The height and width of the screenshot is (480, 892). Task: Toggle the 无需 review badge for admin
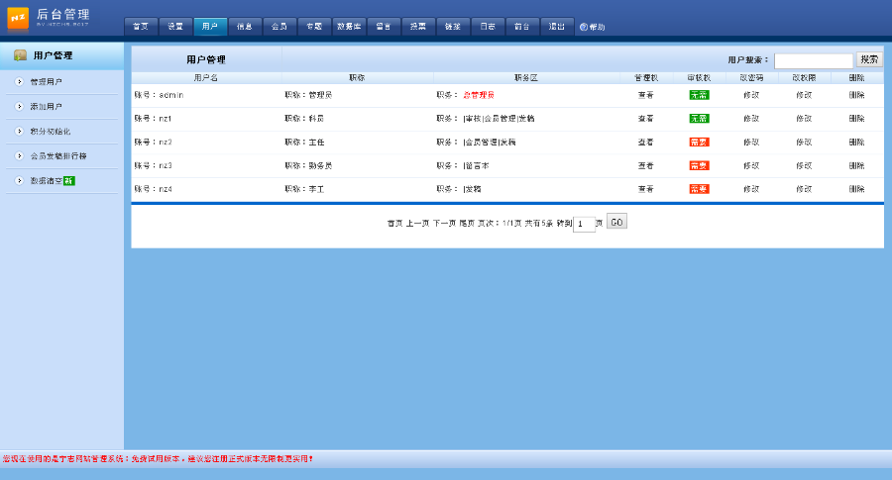point(699,95)
